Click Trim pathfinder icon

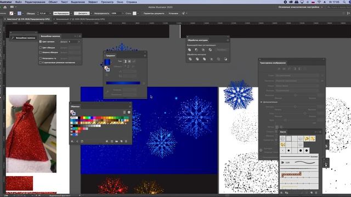click(197, 59)
